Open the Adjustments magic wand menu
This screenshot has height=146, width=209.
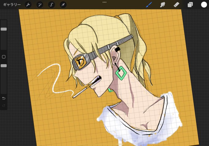pyautogui.click(x=40, y=5)
